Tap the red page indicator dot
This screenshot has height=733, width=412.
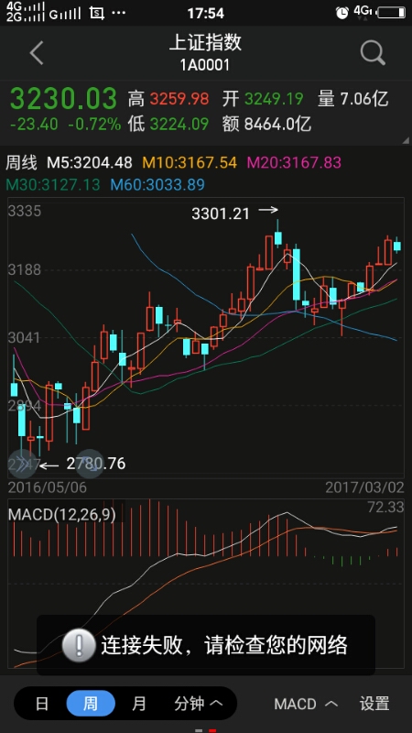(x=212, y=730)
